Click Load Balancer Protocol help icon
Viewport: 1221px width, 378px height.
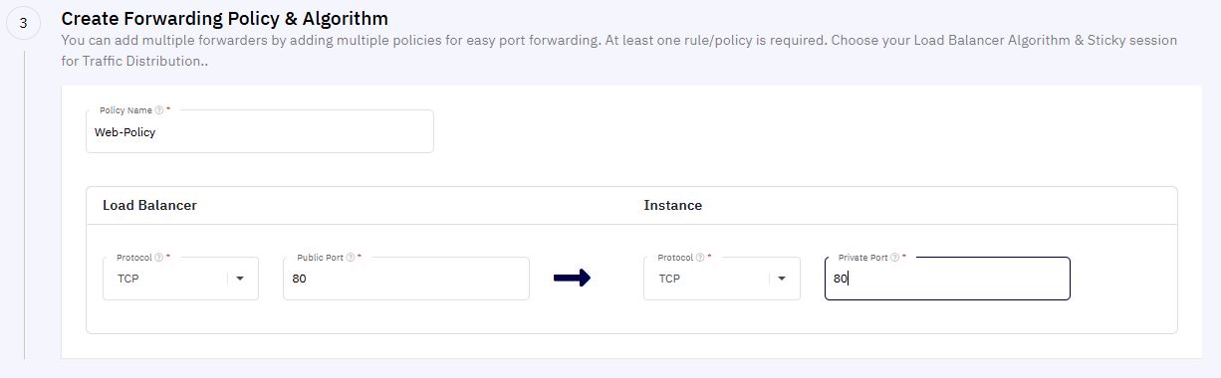[159, 258]
